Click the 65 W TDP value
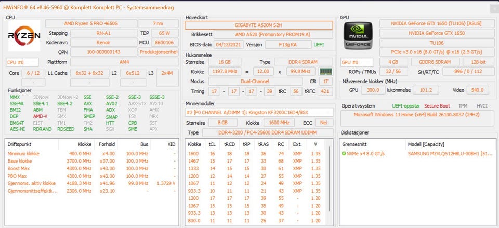Screen dimensions: 499x228 (x=165, y=33)
